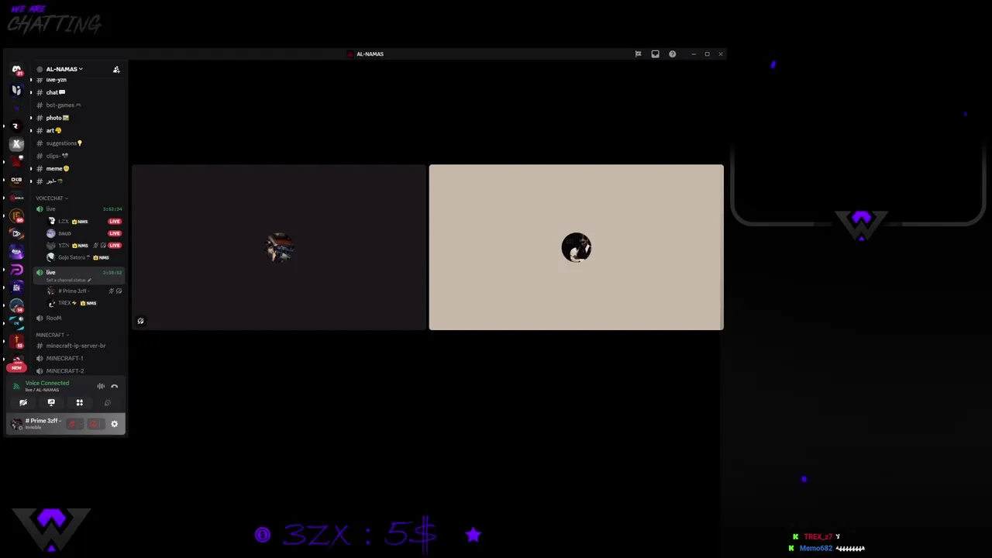Collapse the MINECRAFT category
The image size is (992, 558).
click(53, 335)
